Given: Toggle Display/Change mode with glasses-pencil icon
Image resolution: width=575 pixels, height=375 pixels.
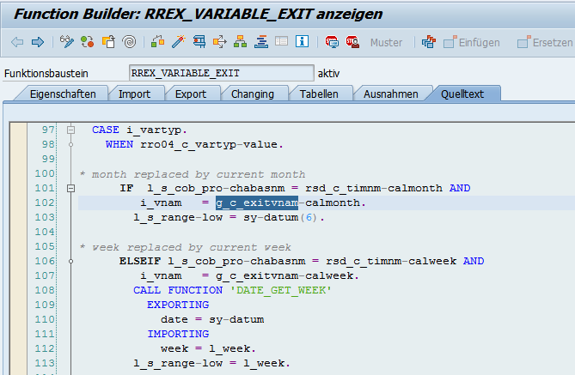Looking at the screenshot, I should tap(67, 42).
